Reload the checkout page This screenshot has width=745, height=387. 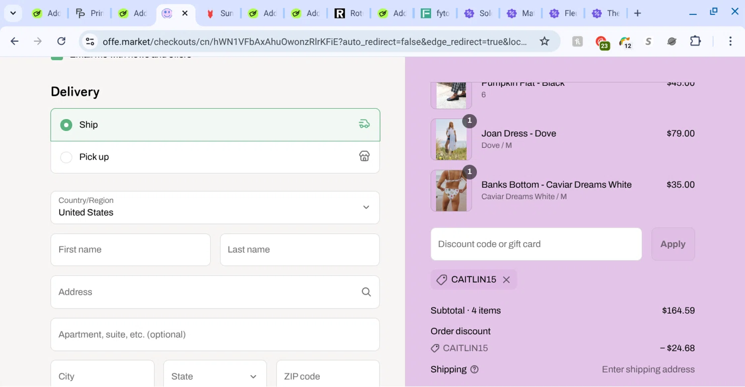click(61, 41)
